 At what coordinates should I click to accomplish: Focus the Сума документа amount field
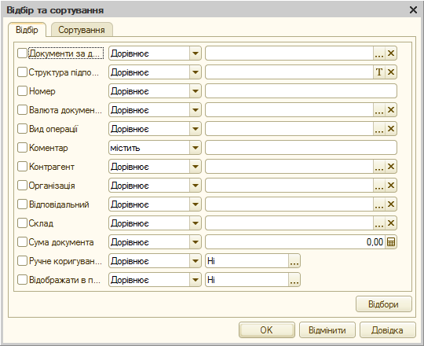tap(295, 242)
